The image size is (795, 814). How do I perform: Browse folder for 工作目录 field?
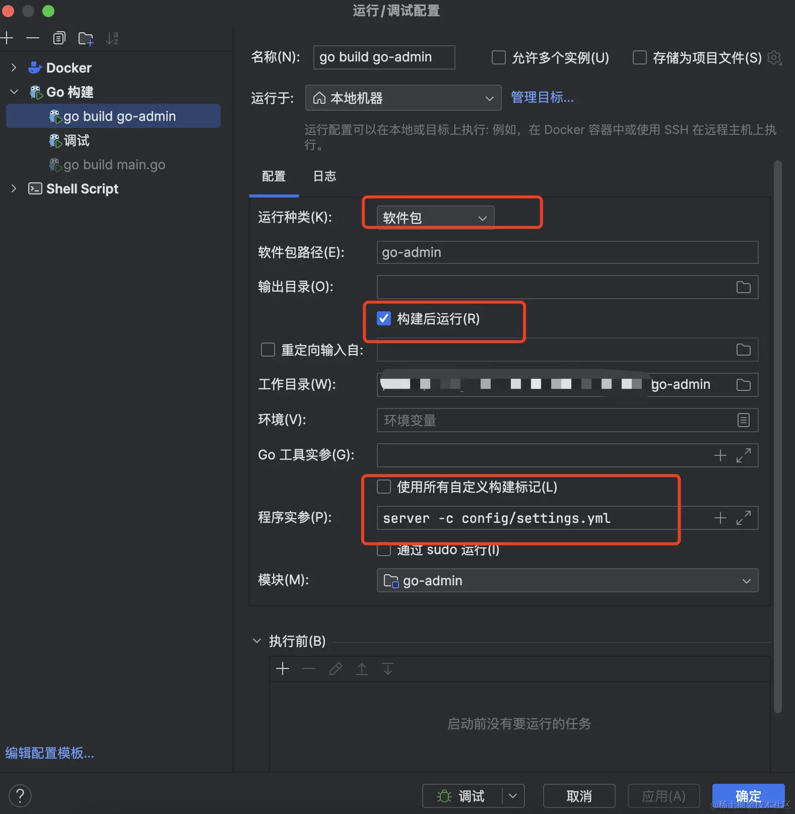pos(744,385)
